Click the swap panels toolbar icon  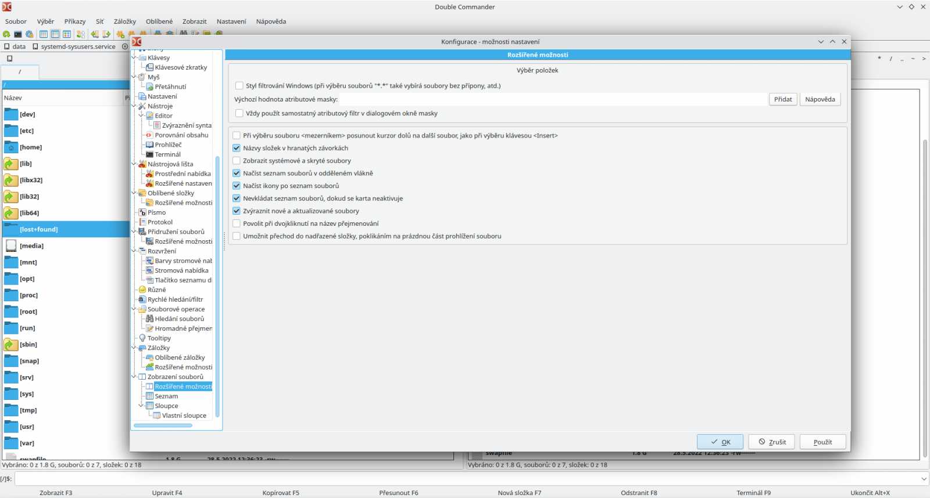coord(81,34)
